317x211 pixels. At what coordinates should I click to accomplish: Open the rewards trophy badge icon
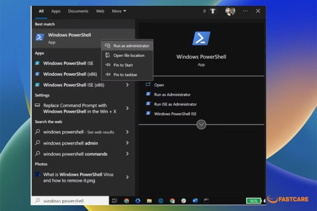pyautogui.click(x=213, y=11)
